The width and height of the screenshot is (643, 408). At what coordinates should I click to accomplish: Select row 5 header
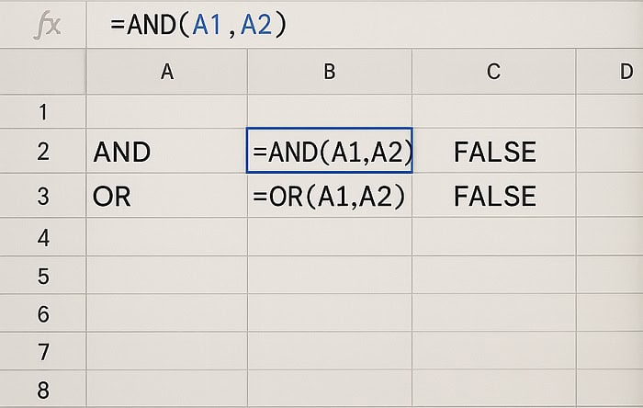pos(42,276)
